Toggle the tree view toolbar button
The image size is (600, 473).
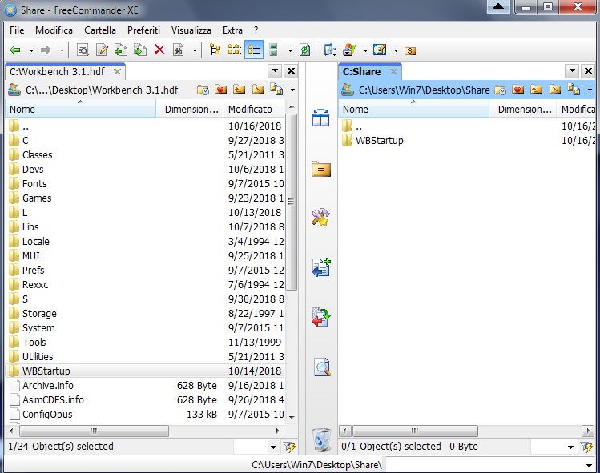coord(215,50)
